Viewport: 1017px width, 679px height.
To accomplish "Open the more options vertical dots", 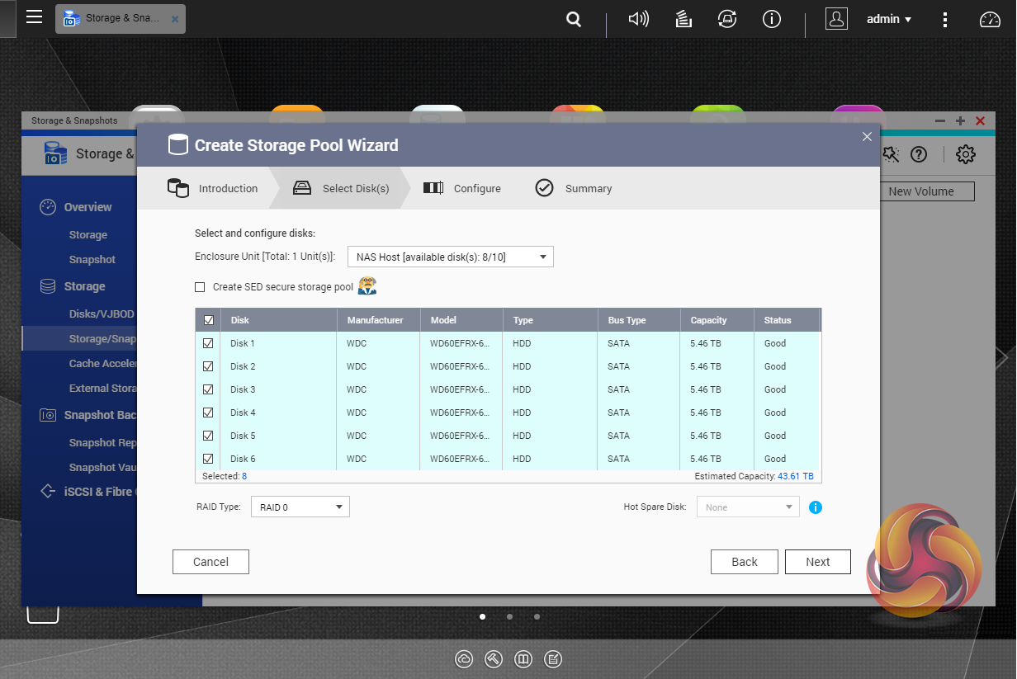I will click(946, 19).
